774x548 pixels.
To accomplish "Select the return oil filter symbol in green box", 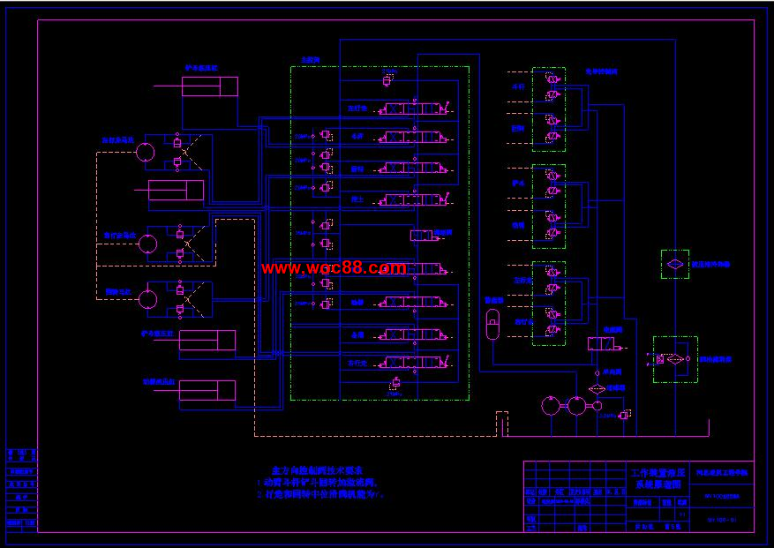I will click(x=675, y=359).
